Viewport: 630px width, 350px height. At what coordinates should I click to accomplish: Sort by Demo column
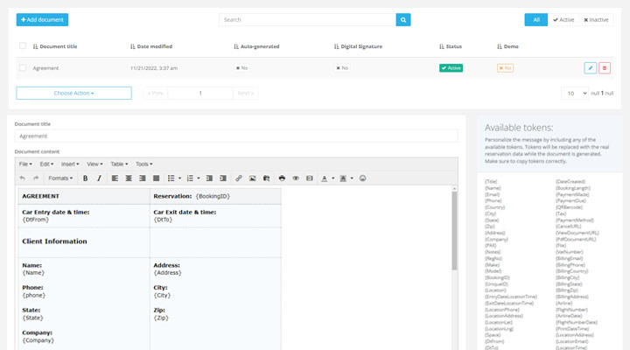click(507, 46)
